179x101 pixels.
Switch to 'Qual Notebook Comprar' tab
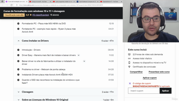point(86,2)
